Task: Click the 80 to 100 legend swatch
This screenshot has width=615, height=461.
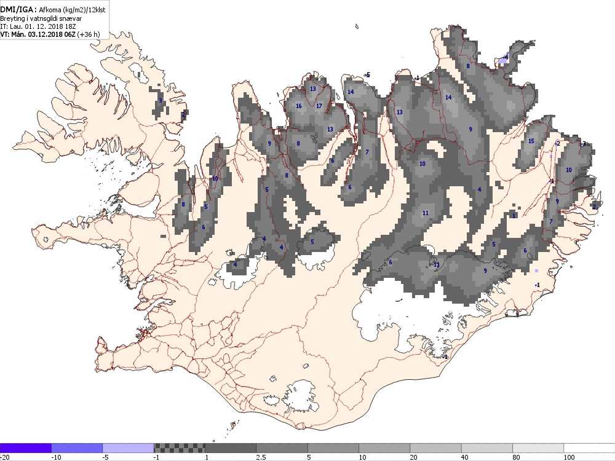Action: click(538, 448)
